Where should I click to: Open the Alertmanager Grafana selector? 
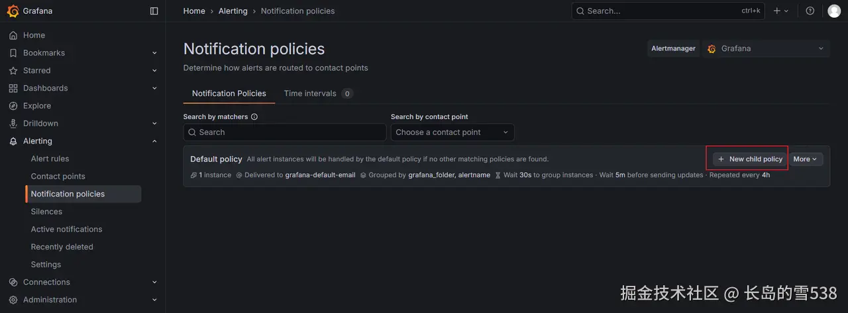[x=766, y=48]
